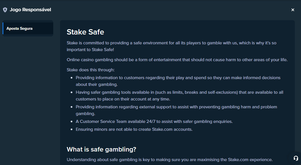Image resolution: width=301 pixels, height=165 pixels.
Task: Click 'important to Stake Safe!' text line
Action: [x=90, y=50]
